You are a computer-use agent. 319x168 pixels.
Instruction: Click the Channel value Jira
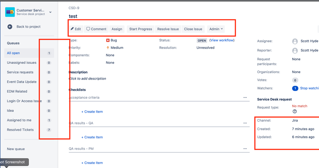point(295,121)
